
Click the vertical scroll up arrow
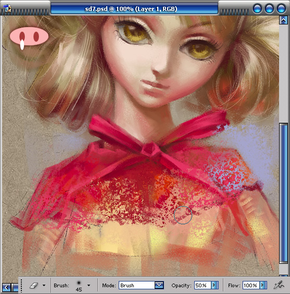(x=283, y=20)
